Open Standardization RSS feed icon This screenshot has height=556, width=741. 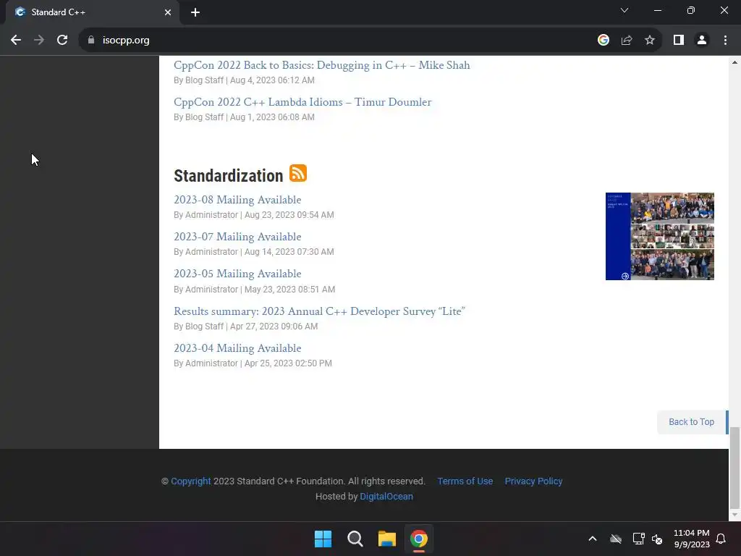pos(298,173)
